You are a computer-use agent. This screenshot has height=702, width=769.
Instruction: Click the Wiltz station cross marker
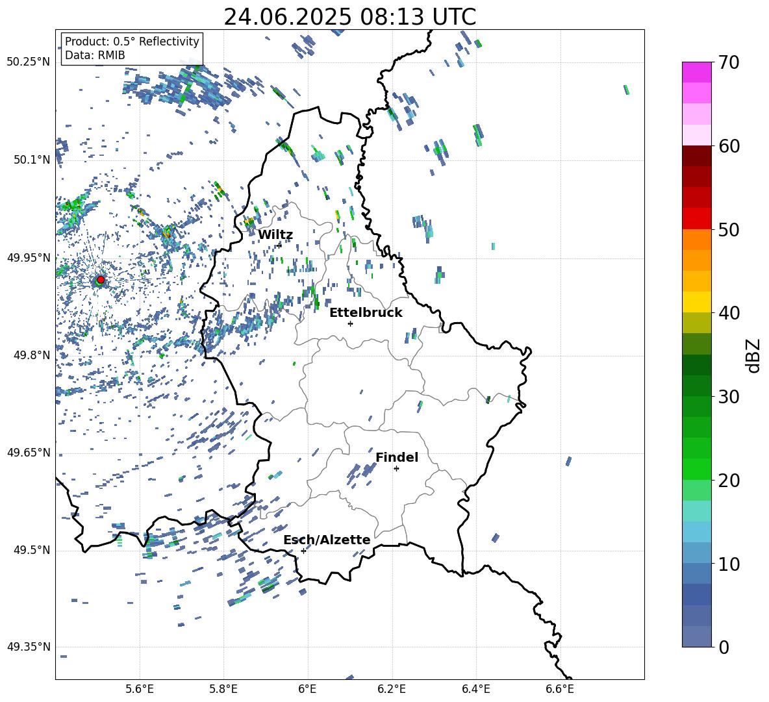(x=279, y=245)
